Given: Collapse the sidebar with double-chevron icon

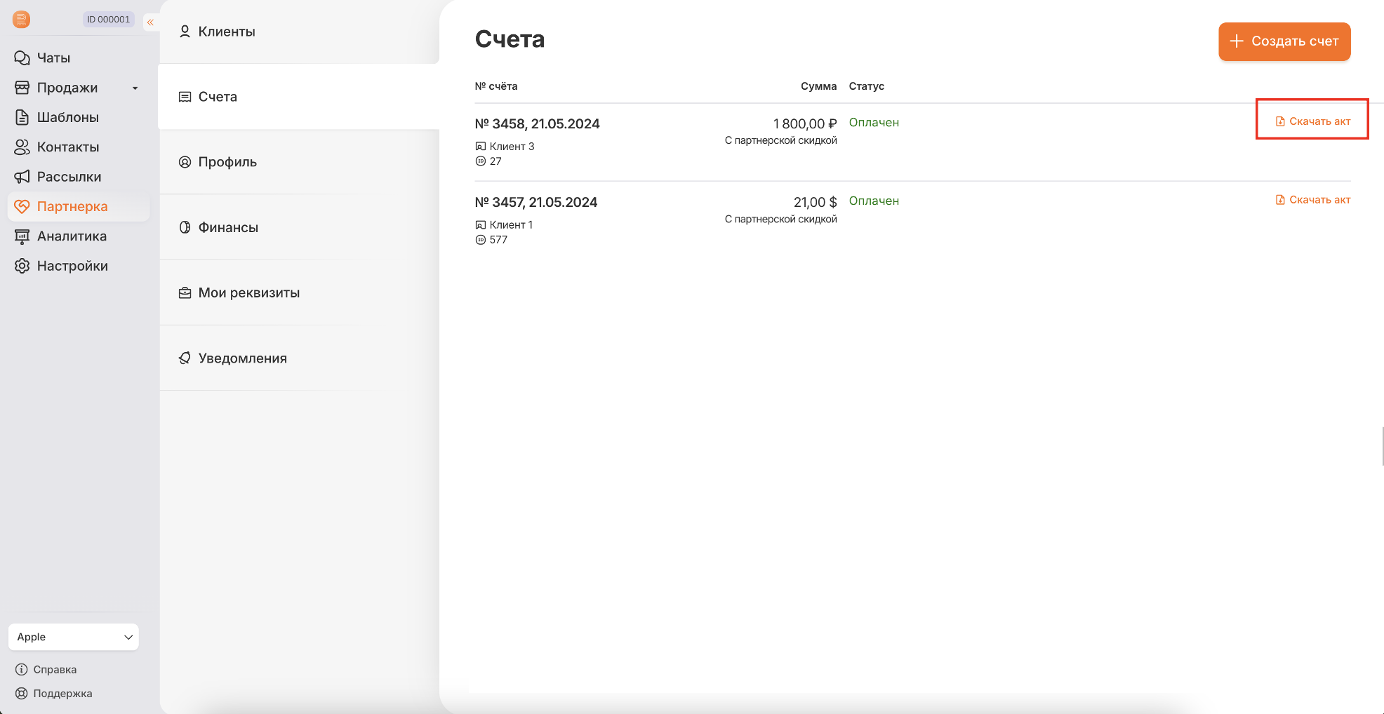Looking at the screenshot, I should coord(150,22).
